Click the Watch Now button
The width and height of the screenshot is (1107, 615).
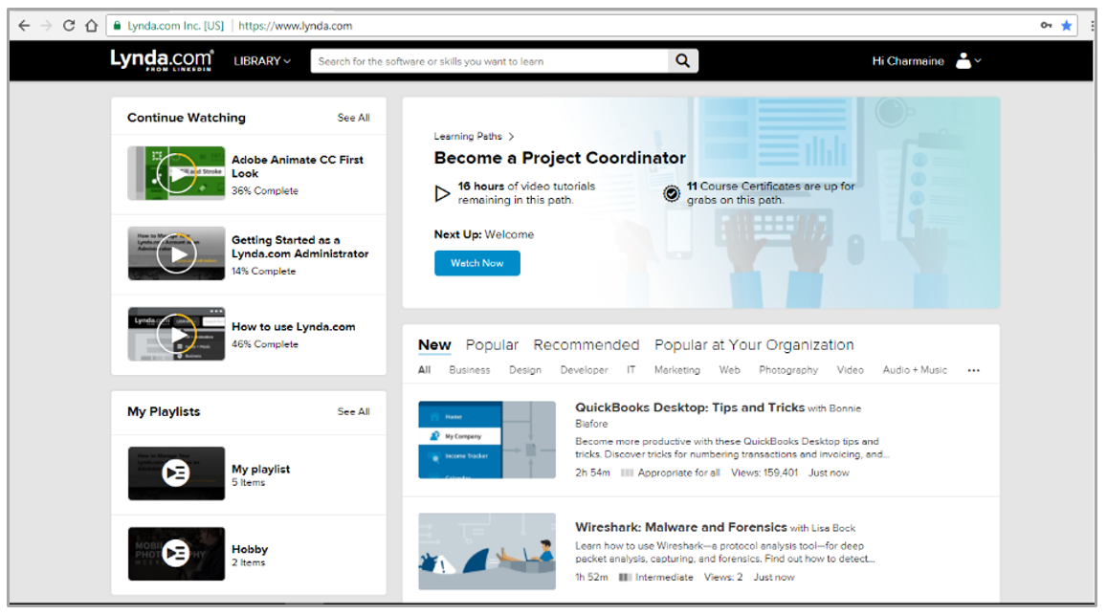(477, 263)
